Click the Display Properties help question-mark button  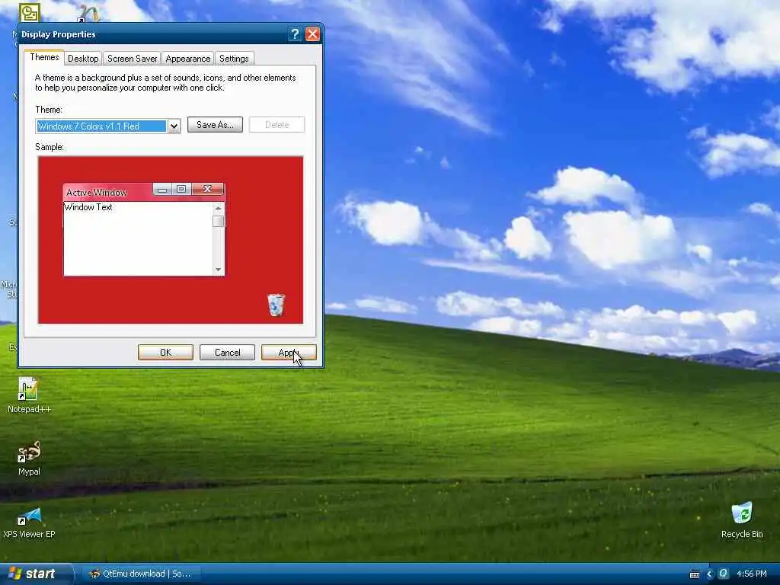(x=295, y=34)
